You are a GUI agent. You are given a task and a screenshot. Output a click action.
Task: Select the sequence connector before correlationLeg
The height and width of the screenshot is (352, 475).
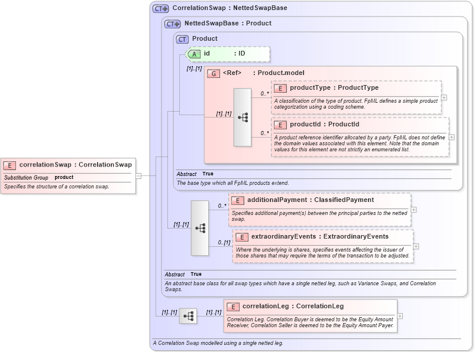tap(188, 316)
